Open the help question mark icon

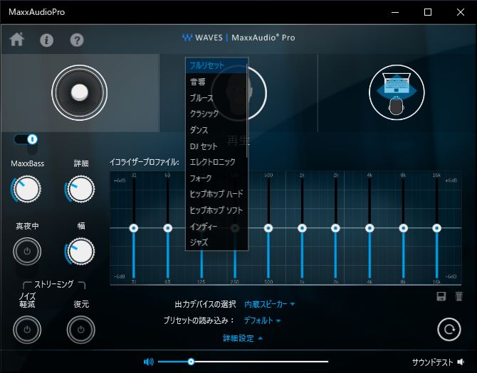coord(77,40)
